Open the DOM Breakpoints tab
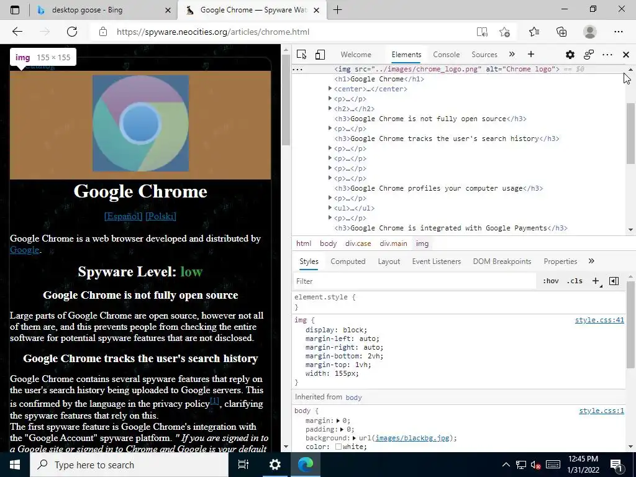This screenshot has width=636, height=477. coord(502,261)
